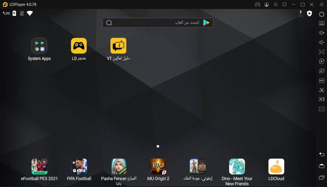
Task: Click the magnifier search icon
Action: pos(109,23)
